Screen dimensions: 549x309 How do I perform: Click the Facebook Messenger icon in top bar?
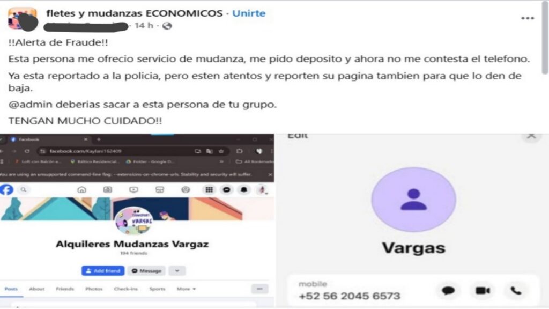coord(227,189)
